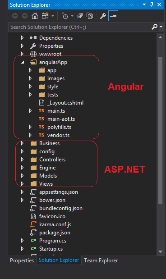Expand the app folder arrow

click(x=31, y=70)
